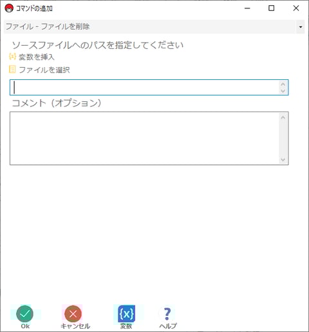The image size is (309, 332).
Task: Close the コマンドの追加 dialog
Action: 296,8
